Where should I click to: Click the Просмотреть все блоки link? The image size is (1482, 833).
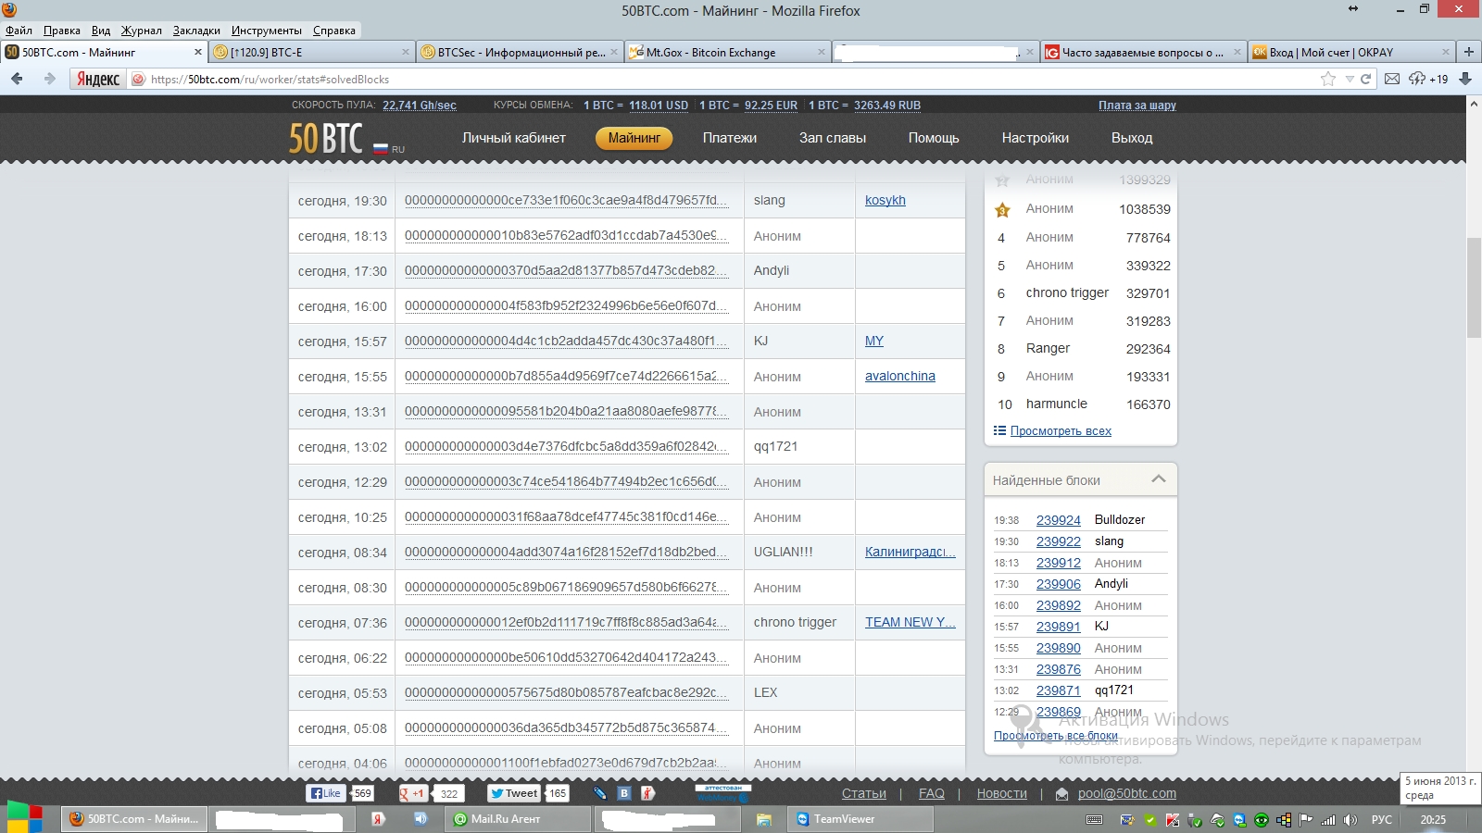click(1056, 736)
